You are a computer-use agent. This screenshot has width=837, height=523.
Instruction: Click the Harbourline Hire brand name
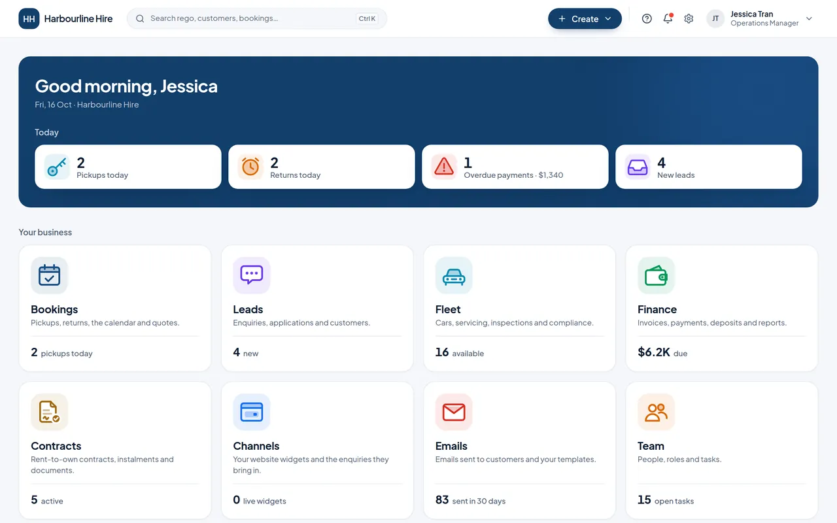coord(78,19)
